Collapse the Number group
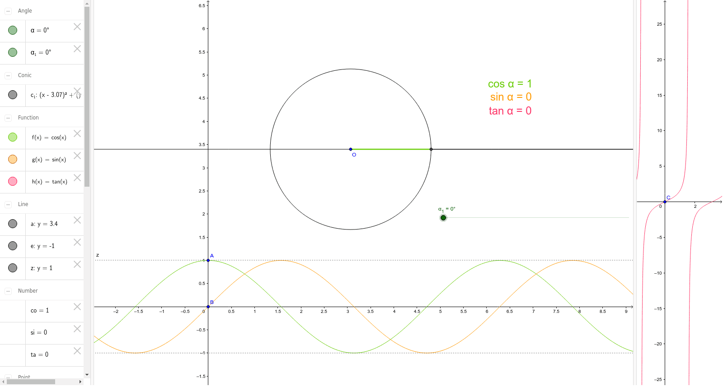Viewport: 723px width, 386px height. 8,291
